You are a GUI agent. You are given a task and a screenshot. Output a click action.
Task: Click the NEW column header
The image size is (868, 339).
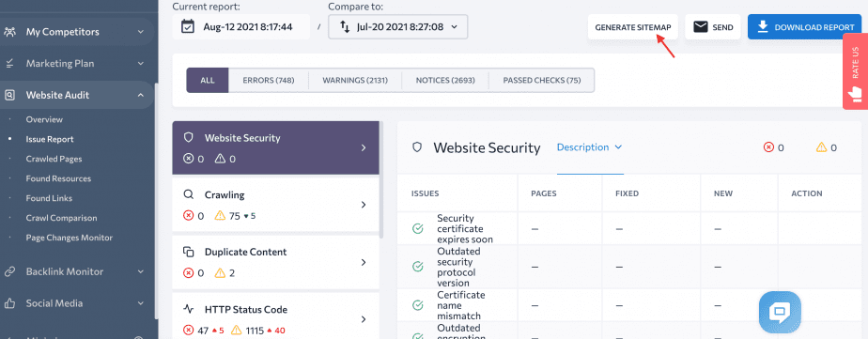[723, 193]
